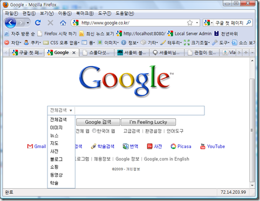This screenshot has width=260, height=201.
Task: Open the 천년바위 bookmark
Action: pos(226,33)
